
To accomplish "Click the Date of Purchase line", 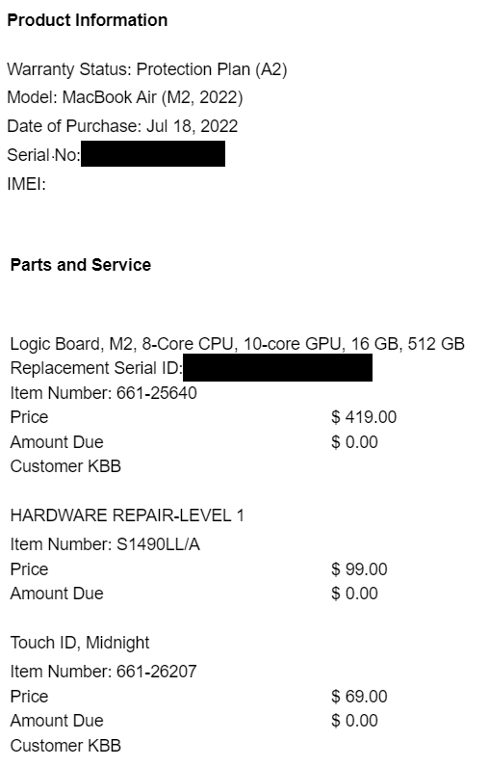I will click(x=122, y=126).
